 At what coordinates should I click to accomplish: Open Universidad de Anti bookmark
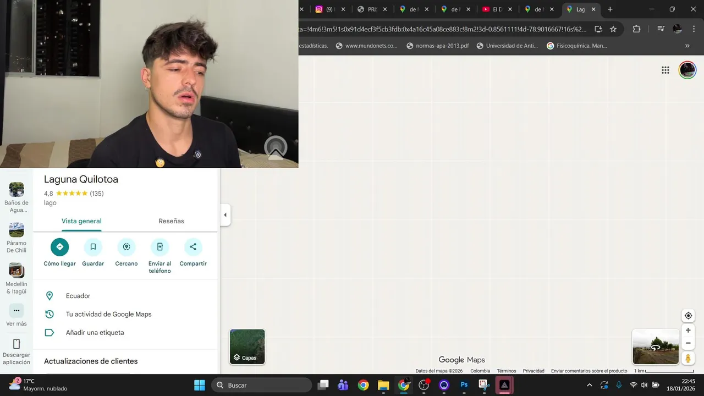point(507,46)
